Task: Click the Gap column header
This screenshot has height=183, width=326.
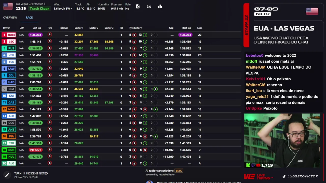Action: tap(171, 28)
